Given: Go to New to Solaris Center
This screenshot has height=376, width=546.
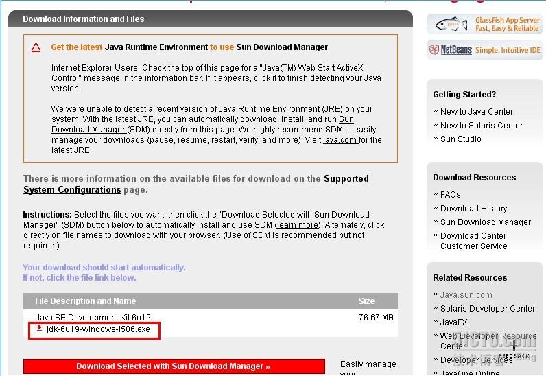Looking at the screenshot, I should point(482,125).
